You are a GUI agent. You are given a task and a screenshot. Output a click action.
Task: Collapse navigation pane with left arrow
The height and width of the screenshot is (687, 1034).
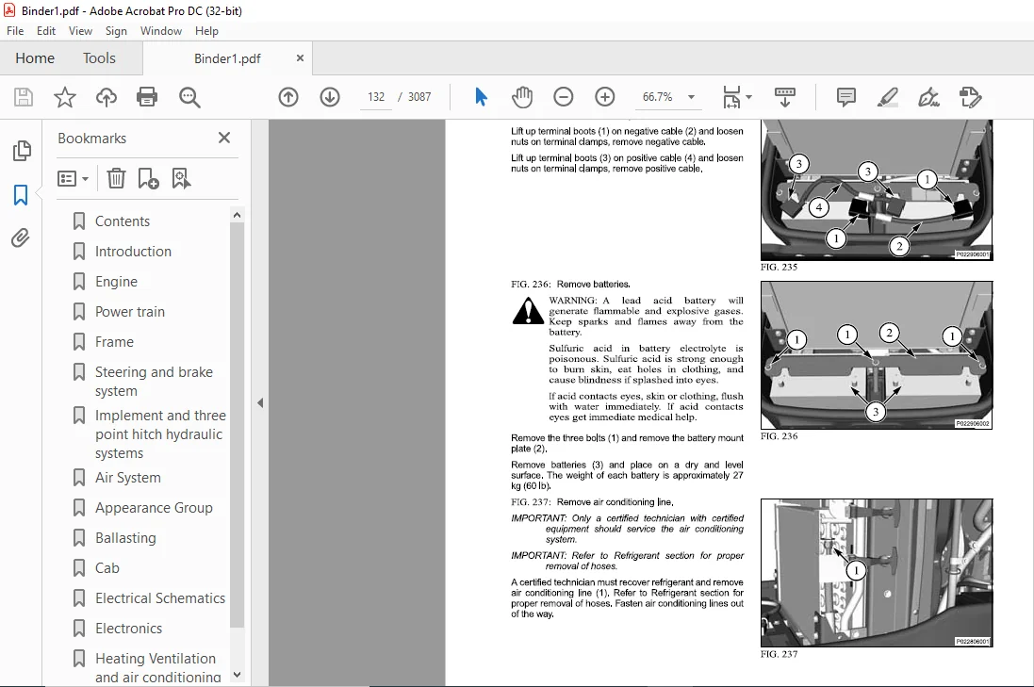260,402
